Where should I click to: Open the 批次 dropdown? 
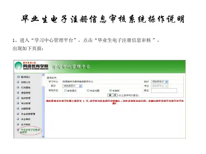(x=160, y=82)
